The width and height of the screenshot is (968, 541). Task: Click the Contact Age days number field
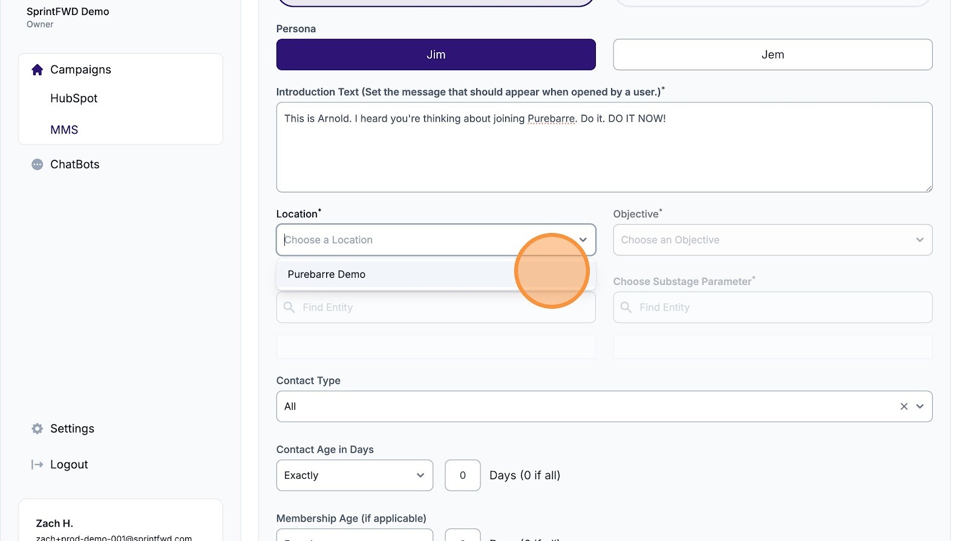462,476
